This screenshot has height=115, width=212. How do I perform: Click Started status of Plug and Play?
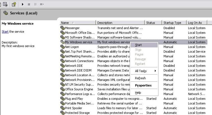click(x=151, y=99)
